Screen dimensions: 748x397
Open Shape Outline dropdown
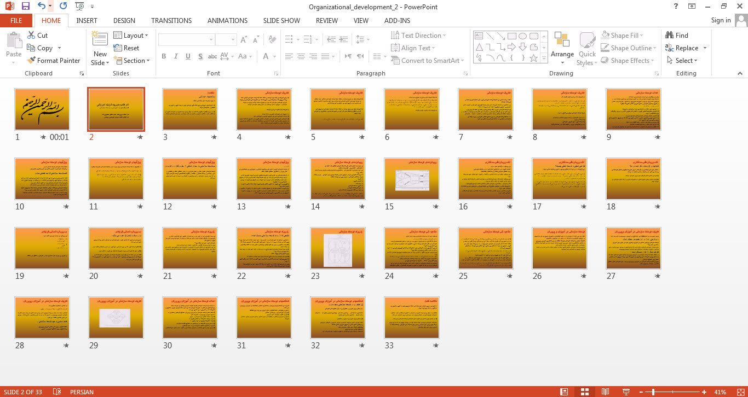coord(629,48)
